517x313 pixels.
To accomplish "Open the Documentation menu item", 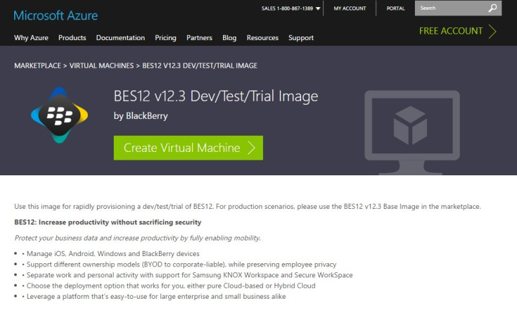I will [x=120, y=38].
